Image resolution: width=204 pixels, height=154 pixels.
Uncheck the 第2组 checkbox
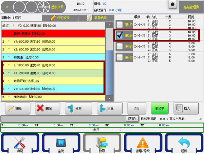[x=120, y=35]
